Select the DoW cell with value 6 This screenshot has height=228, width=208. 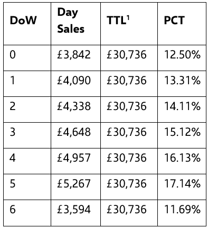click(x=27, y=213)
